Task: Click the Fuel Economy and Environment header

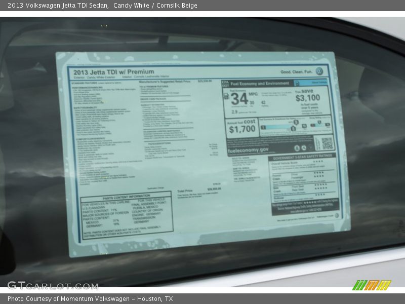Action: tap(259, 83)
